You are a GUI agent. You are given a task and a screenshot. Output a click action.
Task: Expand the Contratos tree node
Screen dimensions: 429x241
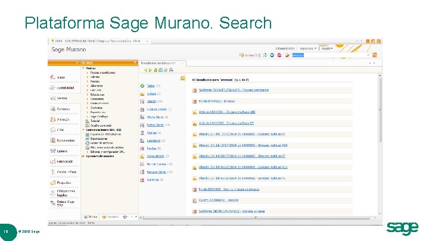tap(87, 108)
